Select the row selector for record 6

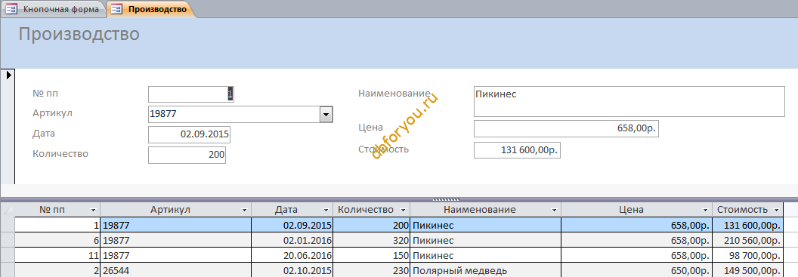8,240
